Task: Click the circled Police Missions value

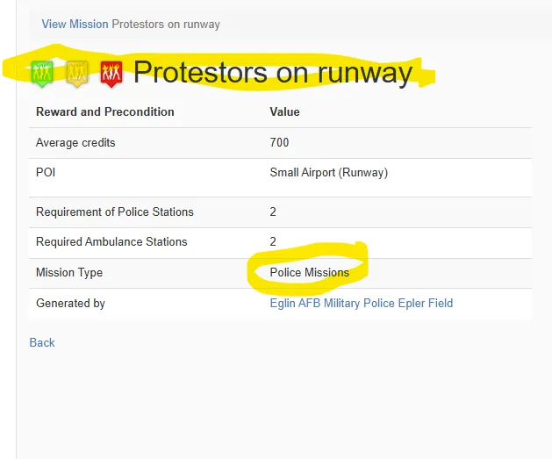Action: click(x=310, y=272)
